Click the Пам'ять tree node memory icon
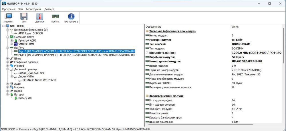Screen dimensions: 286x131 coord(12,48)
